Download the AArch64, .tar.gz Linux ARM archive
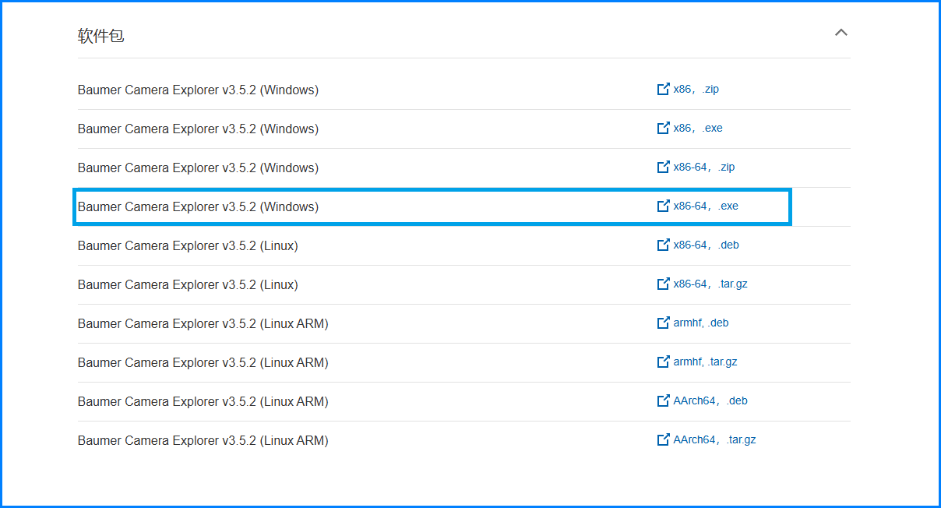The height and width of the screenshot is (508, 941). (x=715, y=439)
